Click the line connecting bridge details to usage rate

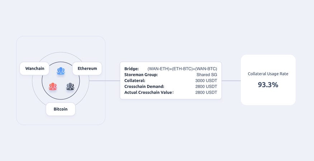231,81
